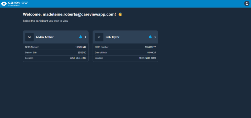Click NDIS Number 192280547 for Aadrik
Screen dimensions: 251x118
click(x=80, y=47)
